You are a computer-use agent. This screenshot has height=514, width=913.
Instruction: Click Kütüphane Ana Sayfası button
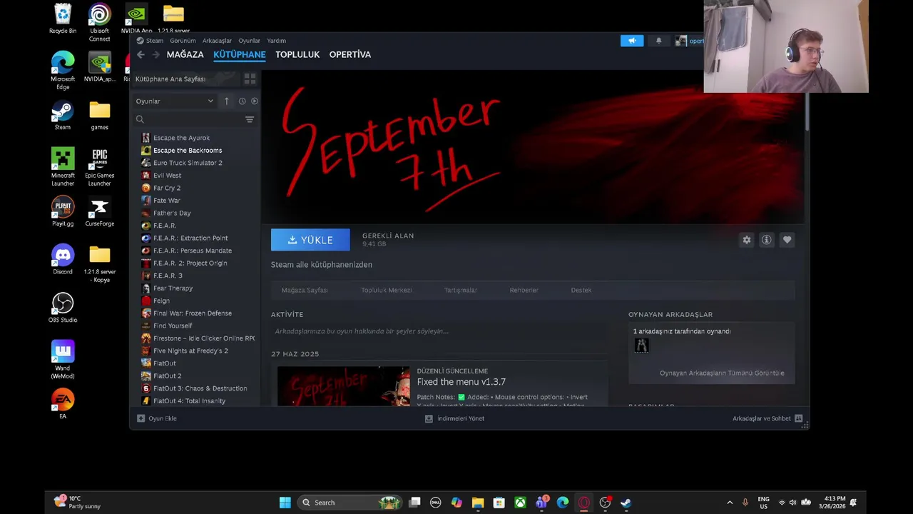[186, 79]
